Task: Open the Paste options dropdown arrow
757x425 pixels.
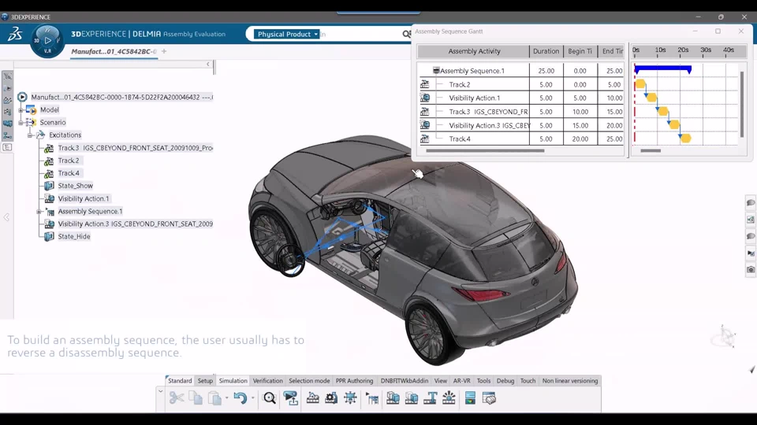Action: click(x=227, y=398)
